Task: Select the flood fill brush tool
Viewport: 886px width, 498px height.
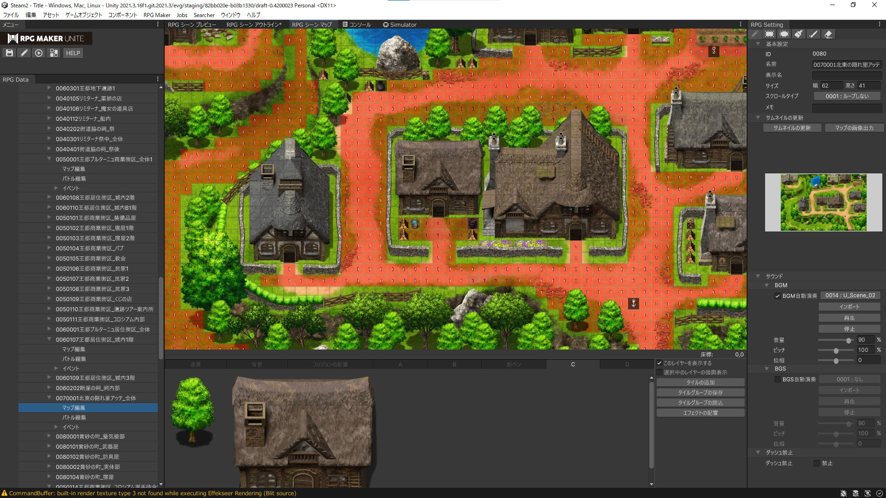Action: click(x=799, y=34)
